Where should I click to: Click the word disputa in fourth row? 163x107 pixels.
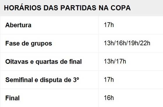tap(51, 80)
